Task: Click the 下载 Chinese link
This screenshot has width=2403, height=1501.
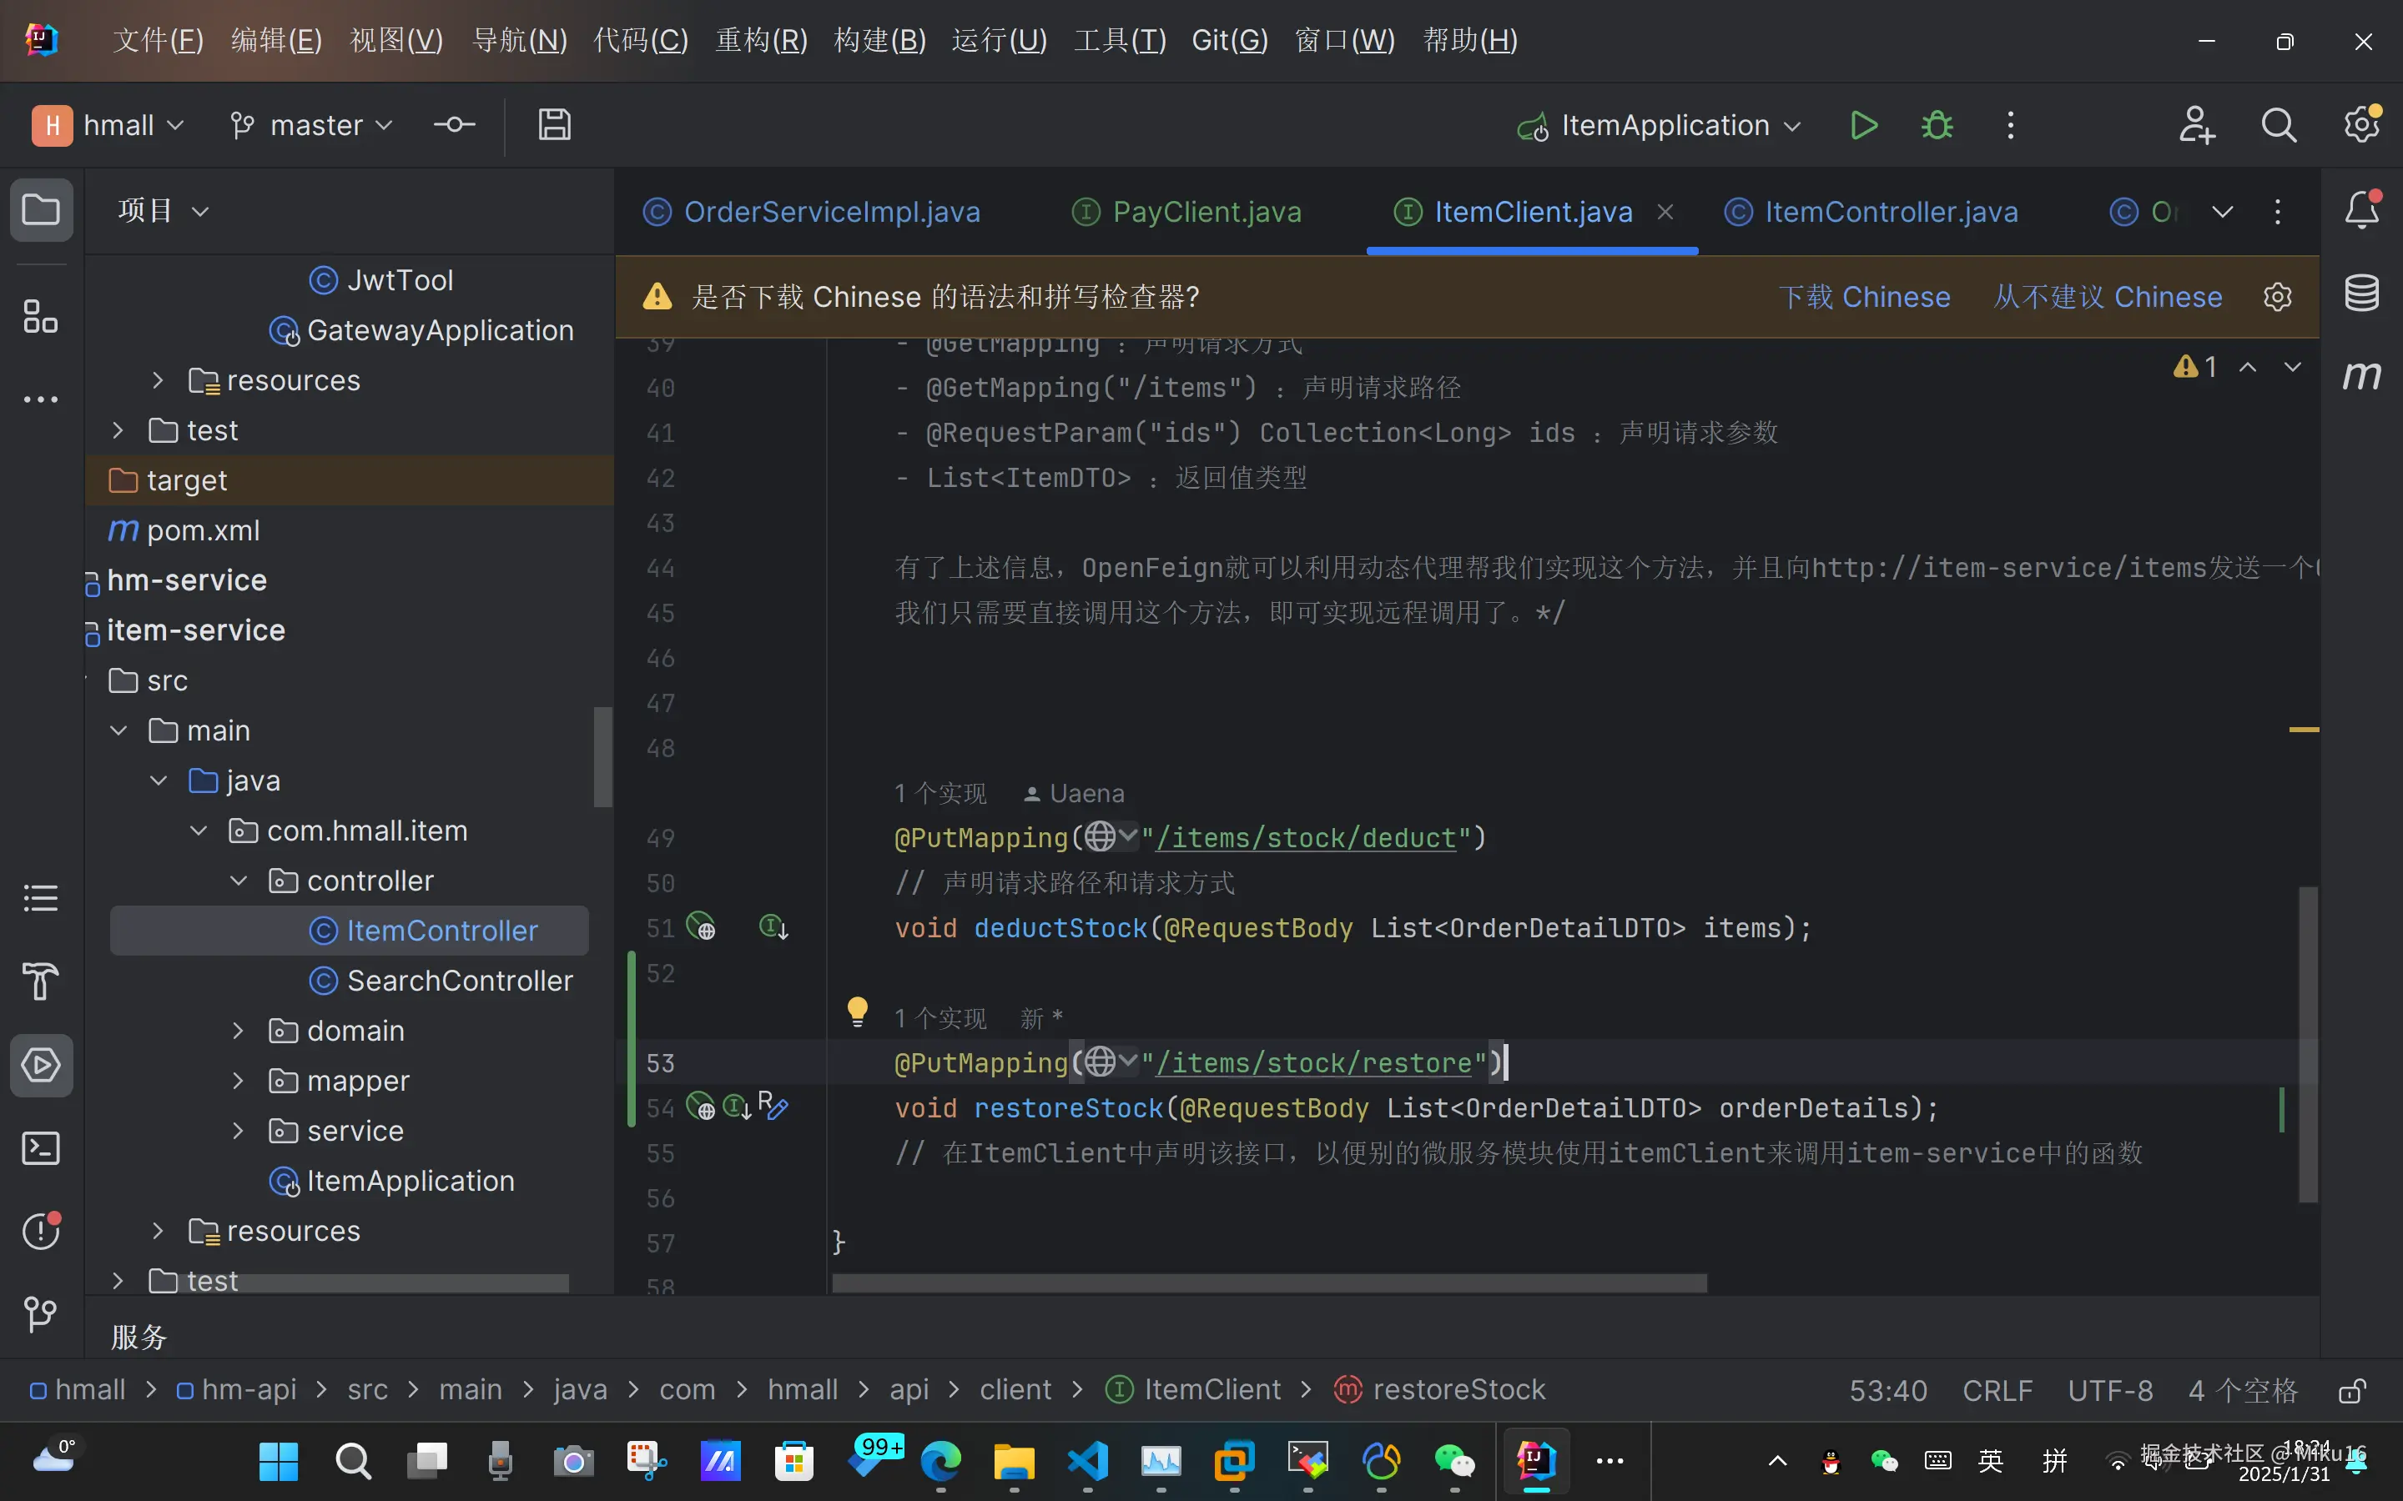Action: pos(1864,297)
